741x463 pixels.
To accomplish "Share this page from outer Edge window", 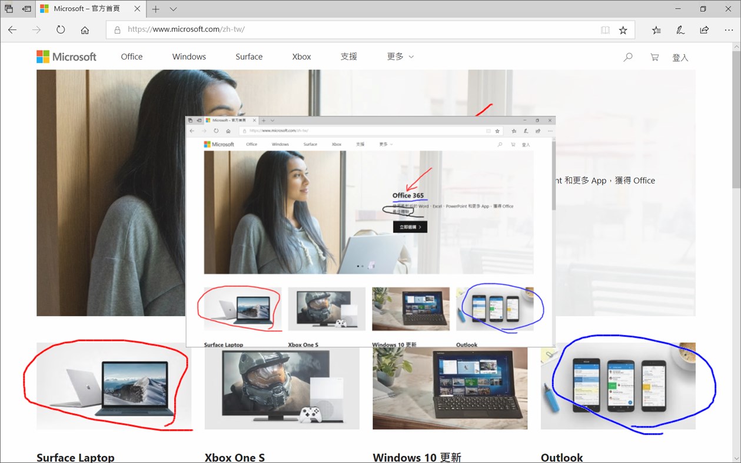I will [x=705, y=29].
